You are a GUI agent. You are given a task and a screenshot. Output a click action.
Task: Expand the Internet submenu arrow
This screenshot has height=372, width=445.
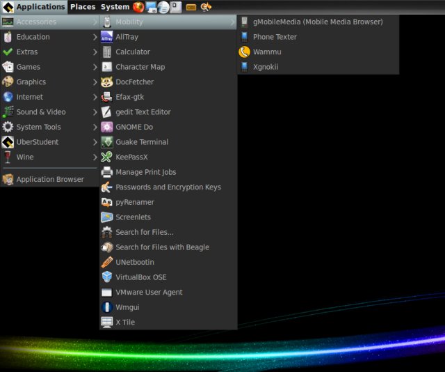(95, 98)
